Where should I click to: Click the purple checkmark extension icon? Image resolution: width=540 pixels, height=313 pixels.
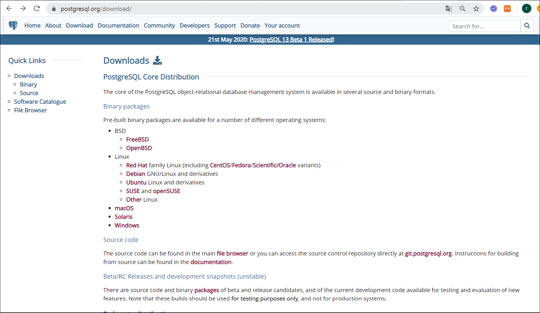pyautogui.click(x=493, y=9)
